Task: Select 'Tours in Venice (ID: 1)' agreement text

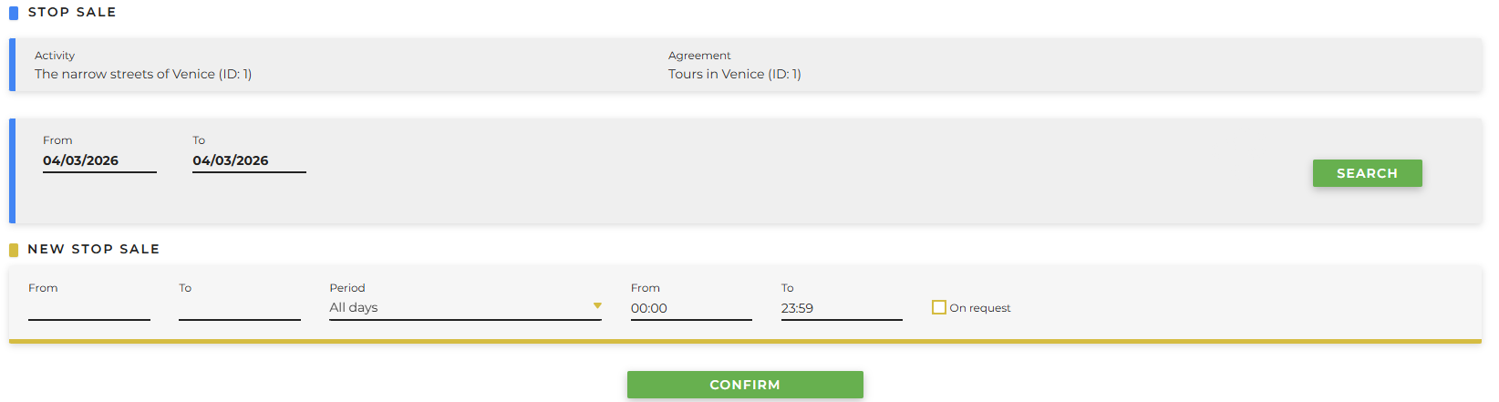Action: point(734,75)
